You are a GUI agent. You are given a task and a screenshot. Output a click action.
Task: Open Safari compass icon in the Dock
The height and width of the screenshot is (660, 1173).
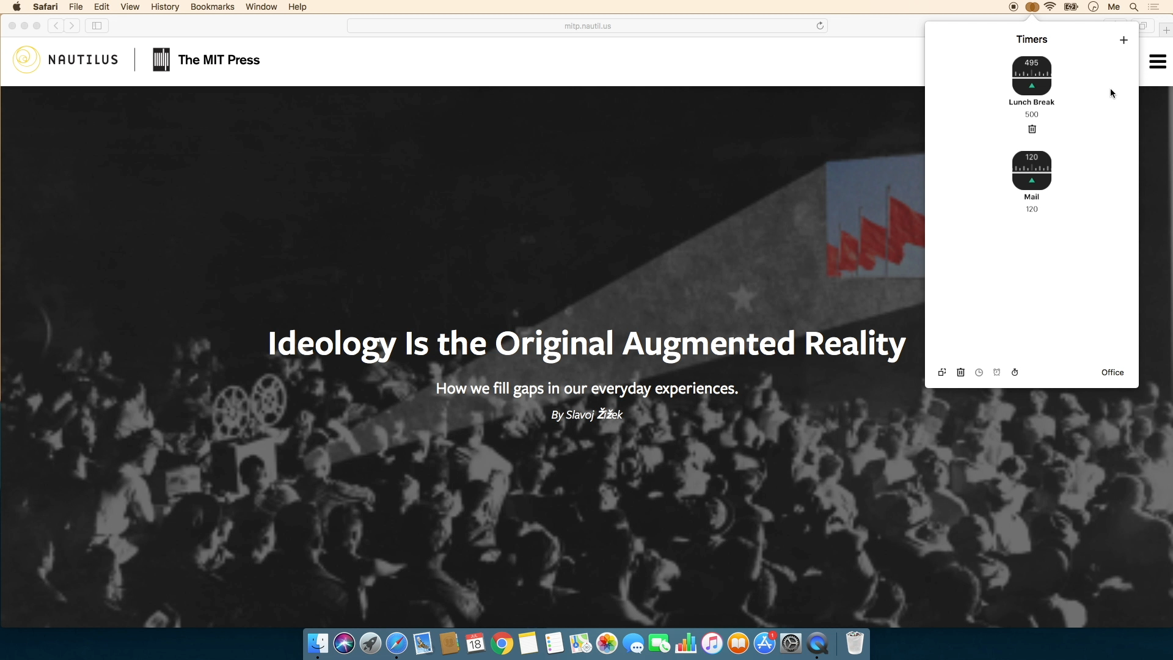click(x=396, y=643)
